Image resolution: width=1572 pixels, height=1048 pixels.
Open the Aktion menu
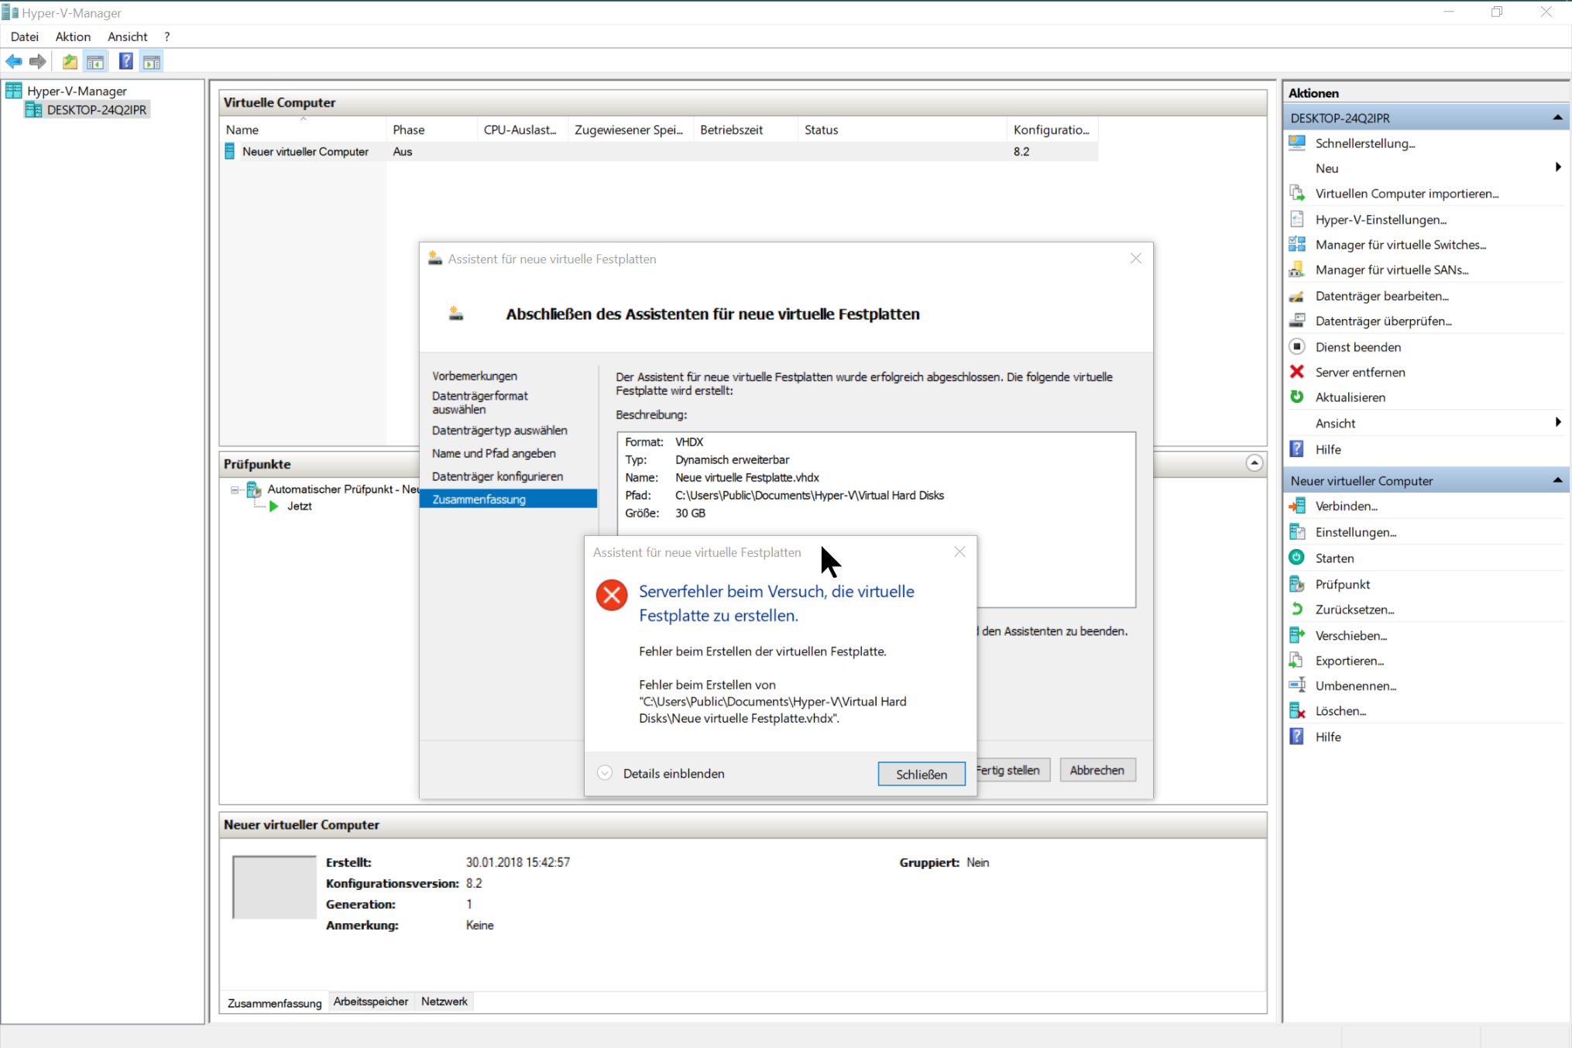tap(73, 36)
